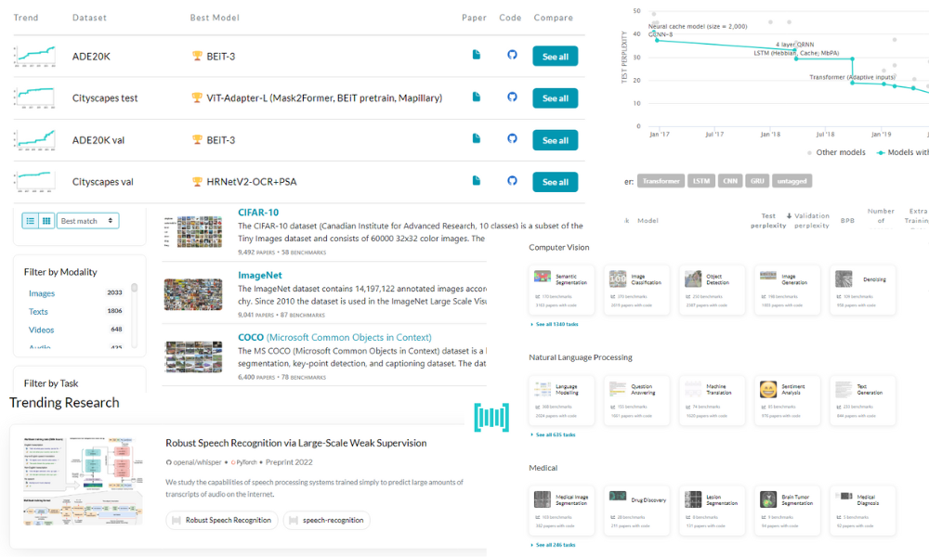Click See all for Cityscapes test

click(x=556, y=98)
